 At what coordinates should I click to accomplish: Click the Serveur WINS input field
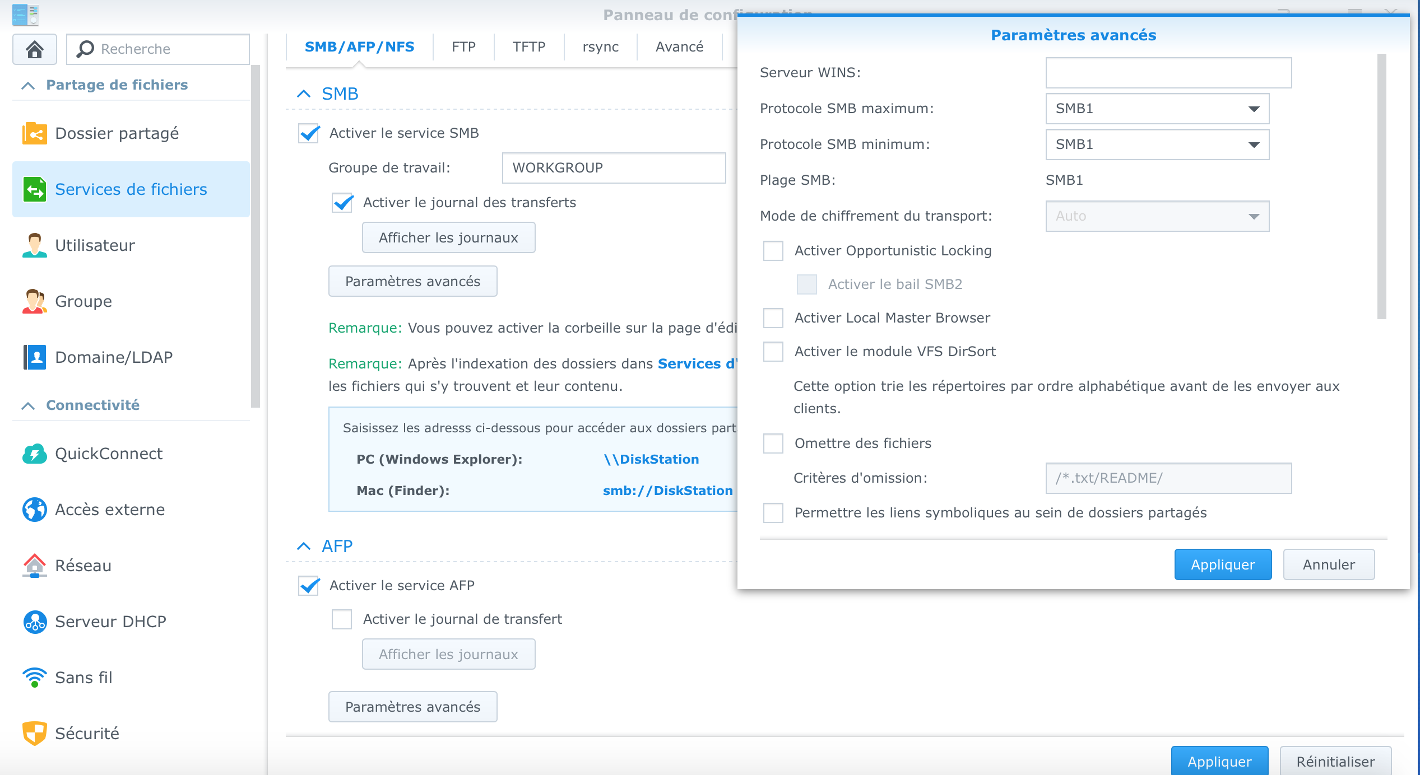click(x=1168, y=73)
